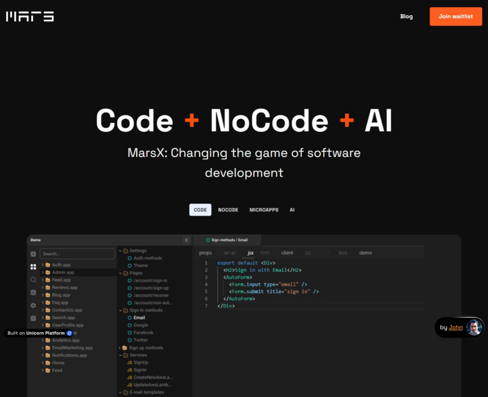Click the help question mark sidebar icon
Screen dimensions: 488x397
(33, 318)
